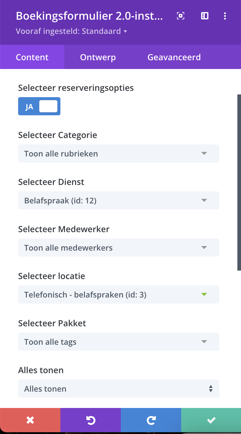This screenshot has height=434, width=241.
Task: Click the redo arrow icon
Action: pos(151,420)
